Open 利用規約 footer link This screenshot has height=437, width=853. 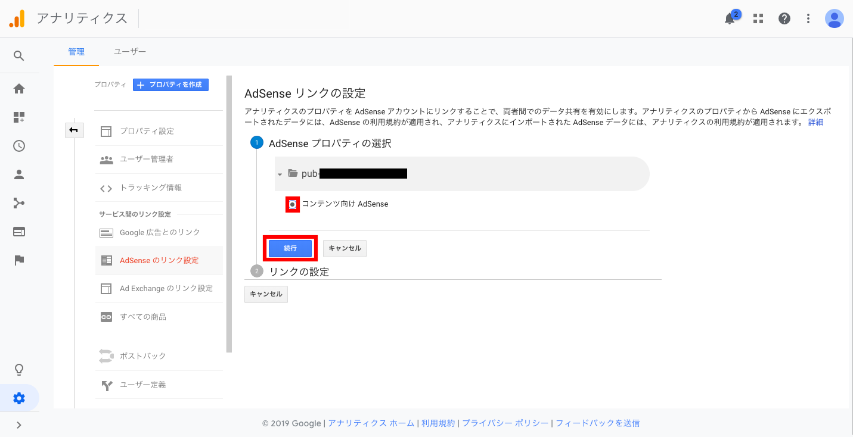tap(438, 423)
